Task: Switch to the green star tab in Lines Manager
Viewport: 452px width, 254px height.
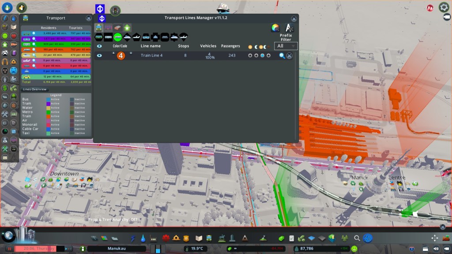Action: (x=127, y=28)
